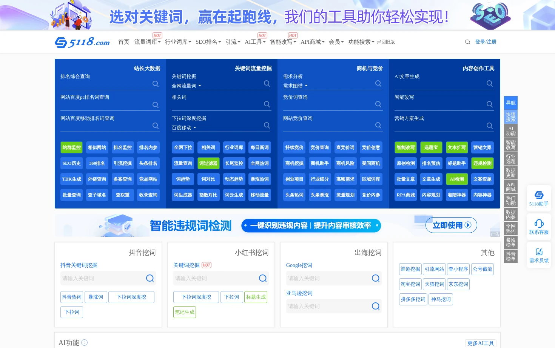Select 快捷搜索 in side navigation
The height and width of the screenshot is (348, 555).
pyautogui.click(x=511, y=117)
